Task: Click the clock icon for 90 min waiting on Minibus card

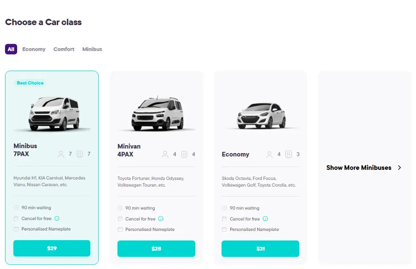Action: click(16, 208)
